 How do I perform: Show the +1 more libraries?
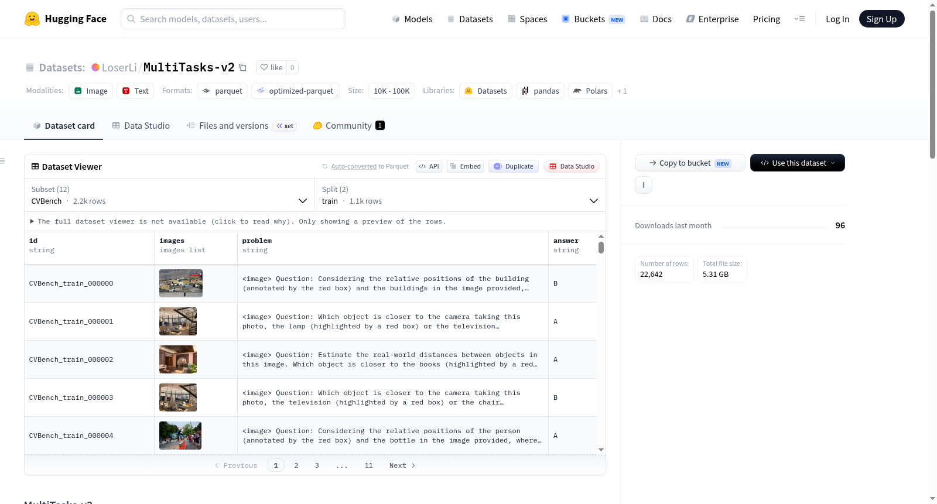[622, 91]
